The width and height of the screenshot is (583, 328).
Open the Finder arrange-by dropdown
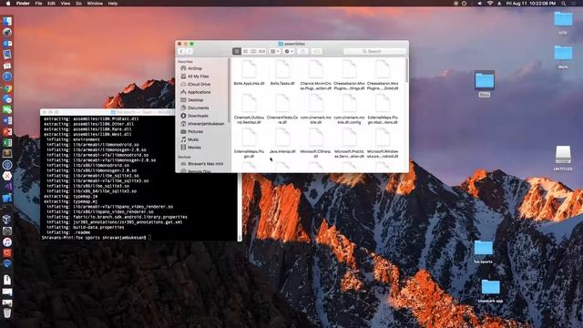pos(275,51)
